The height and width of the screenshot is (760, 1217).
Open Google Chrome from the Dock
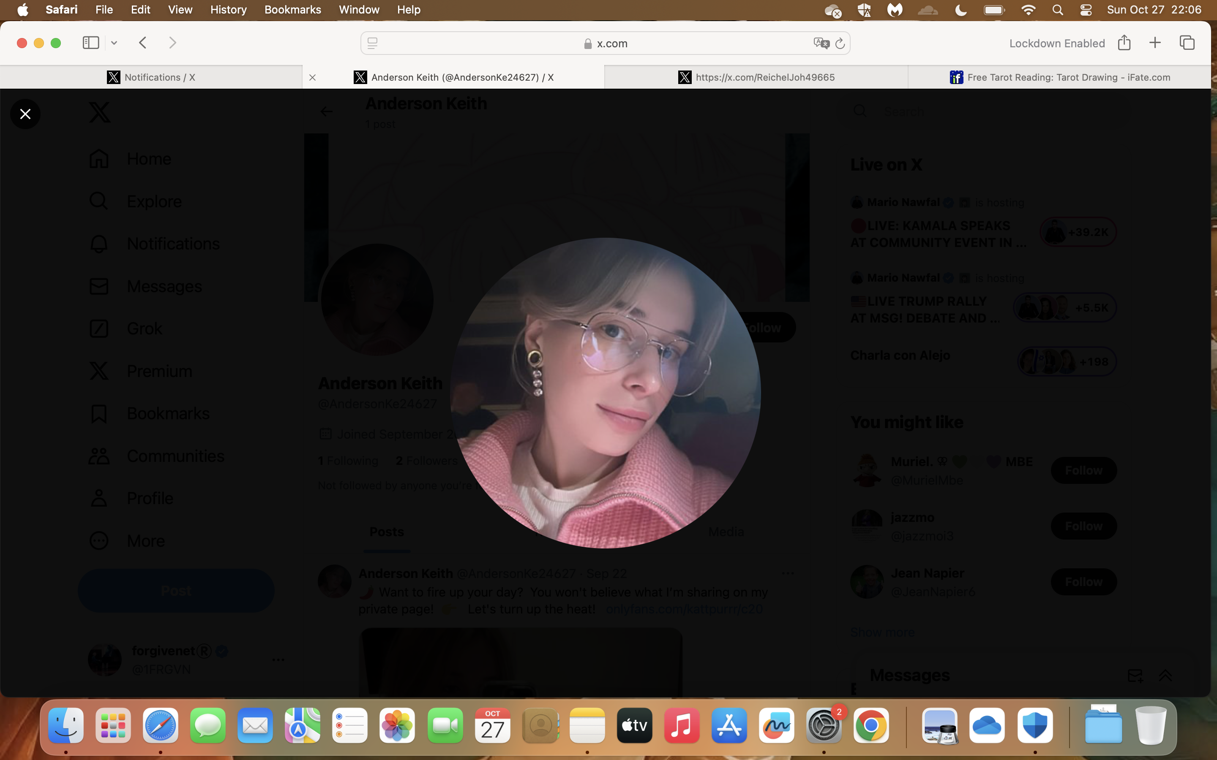coord(871,725)
